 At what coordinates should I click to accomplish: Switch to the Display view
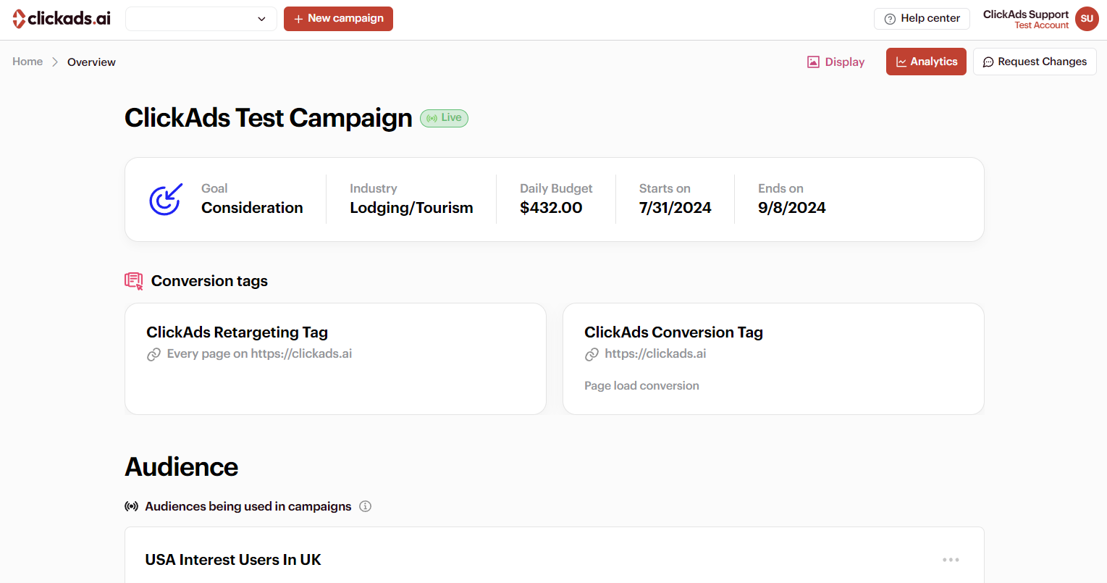[836, 62]
